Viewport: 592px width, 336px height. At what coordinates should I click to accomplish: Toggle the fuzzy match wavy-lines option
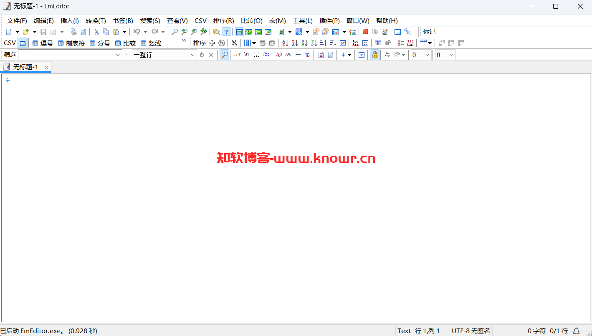[266, 55]
